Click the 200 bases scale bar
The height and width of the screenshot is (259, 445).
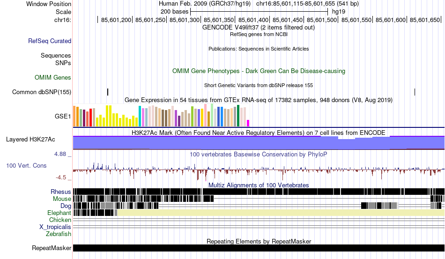point(259,12)
